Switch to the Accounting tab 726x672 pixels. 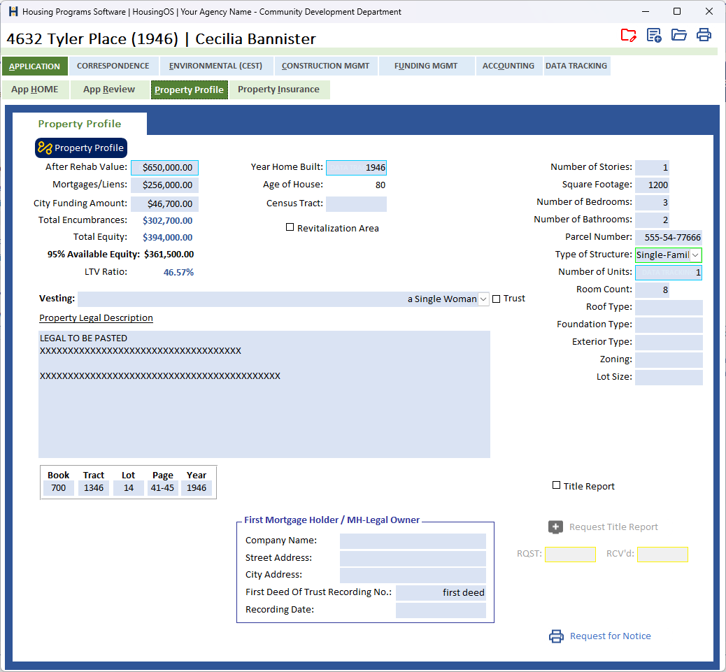508,66
